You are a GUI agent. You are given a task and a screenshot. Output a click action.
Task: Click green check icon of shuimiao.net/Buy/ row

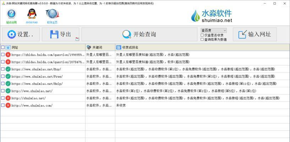point(8,69)
